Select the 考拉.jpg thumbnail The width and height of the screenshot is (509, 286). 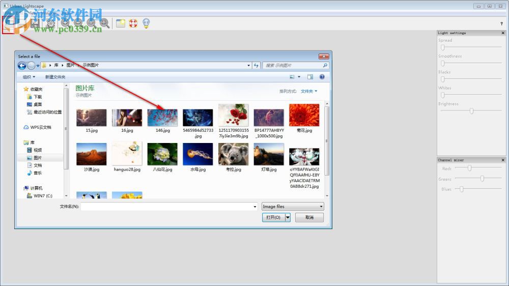tap(234, 154)
